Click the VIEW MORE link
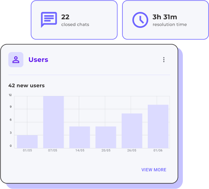This screenshot has height=189, width=209. coord(154,170)
